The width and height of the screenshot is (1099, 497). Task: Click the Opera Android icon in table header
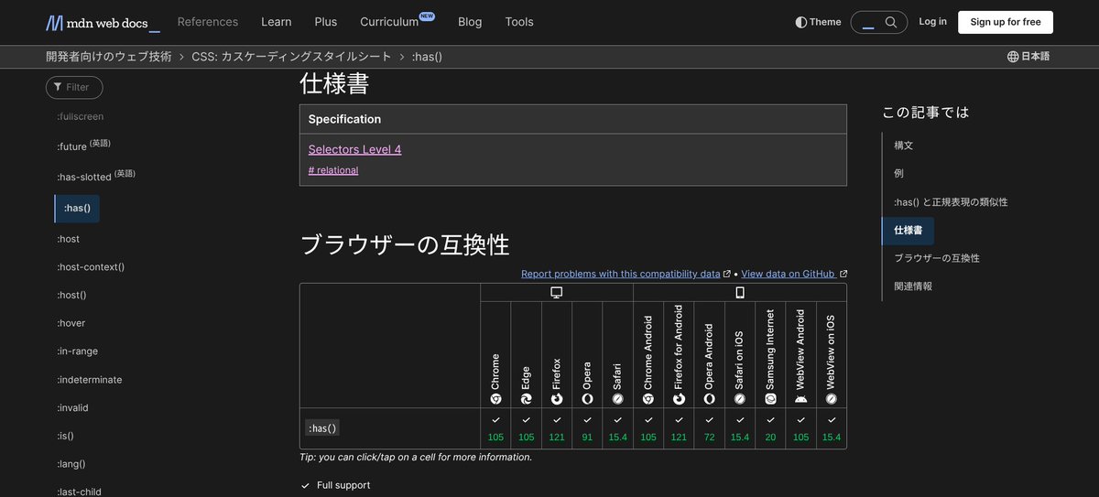[710, 398]
